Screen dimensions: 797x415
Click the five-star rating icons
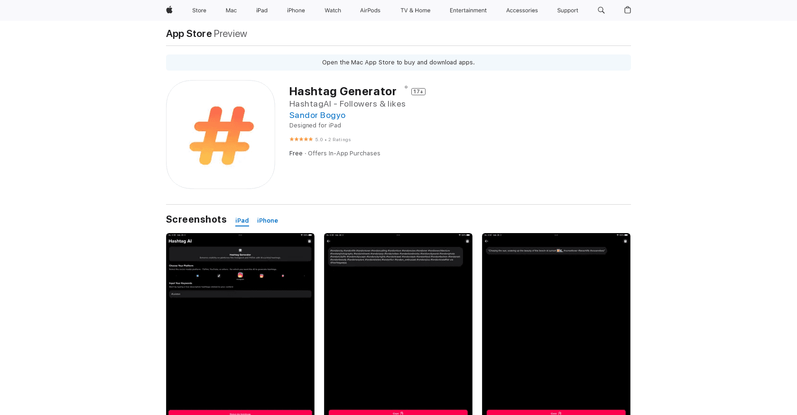click(x=301, y=139)
